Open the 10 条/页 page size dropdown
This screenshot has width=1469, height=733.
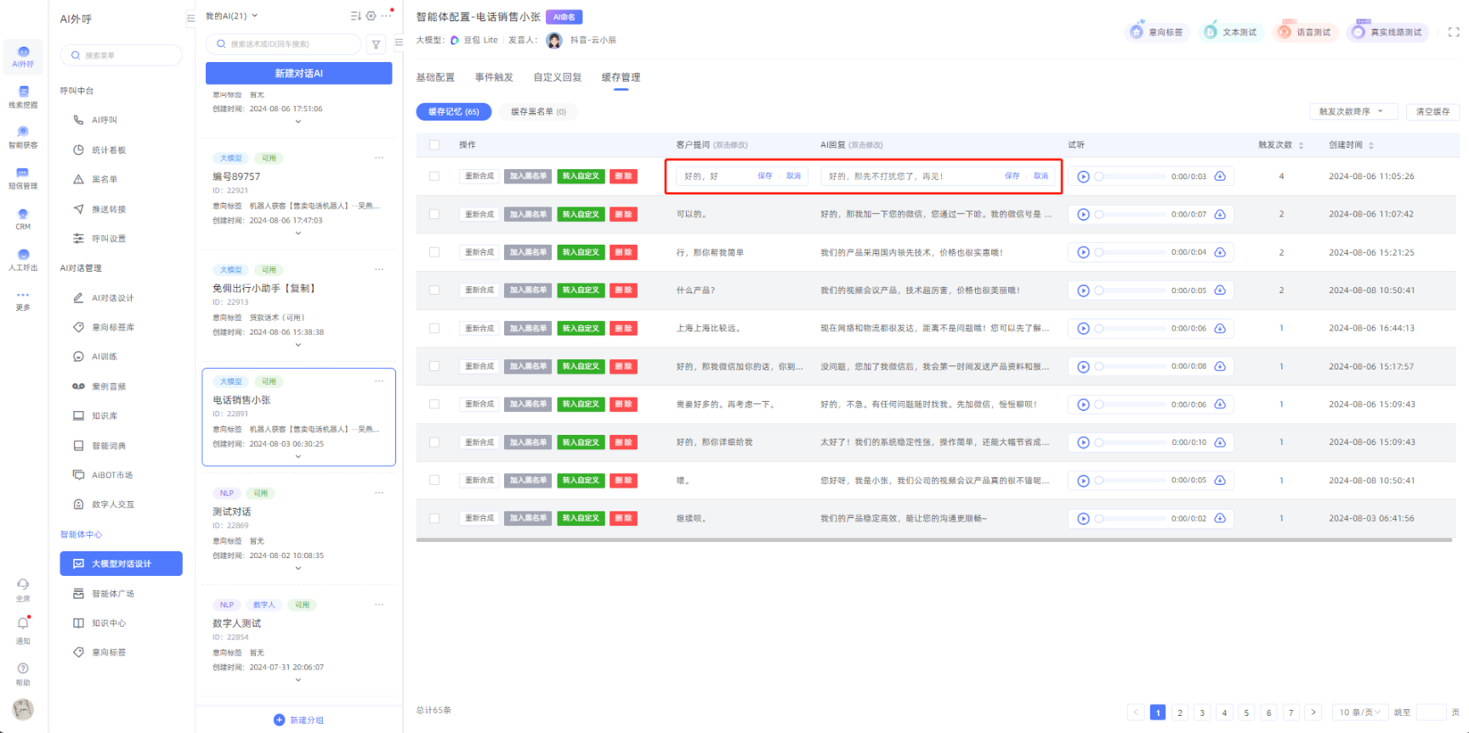(1359, 713)
